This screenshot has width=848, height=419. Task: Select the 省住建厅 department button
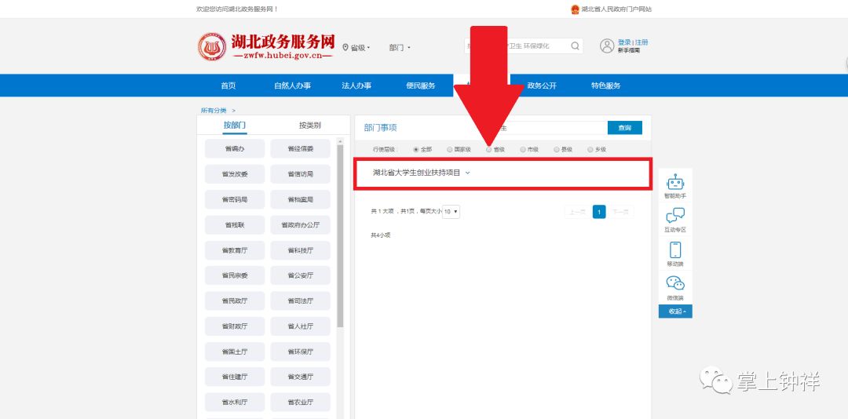[235, 377]
